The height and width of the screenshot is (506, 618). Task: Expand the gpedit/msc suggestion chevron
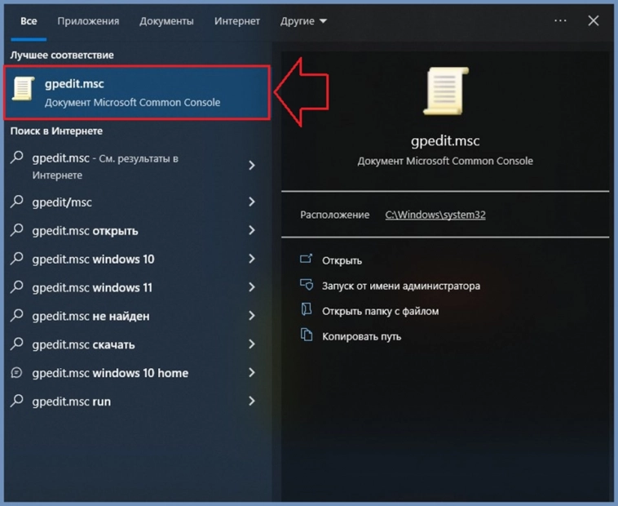(252, 202)
